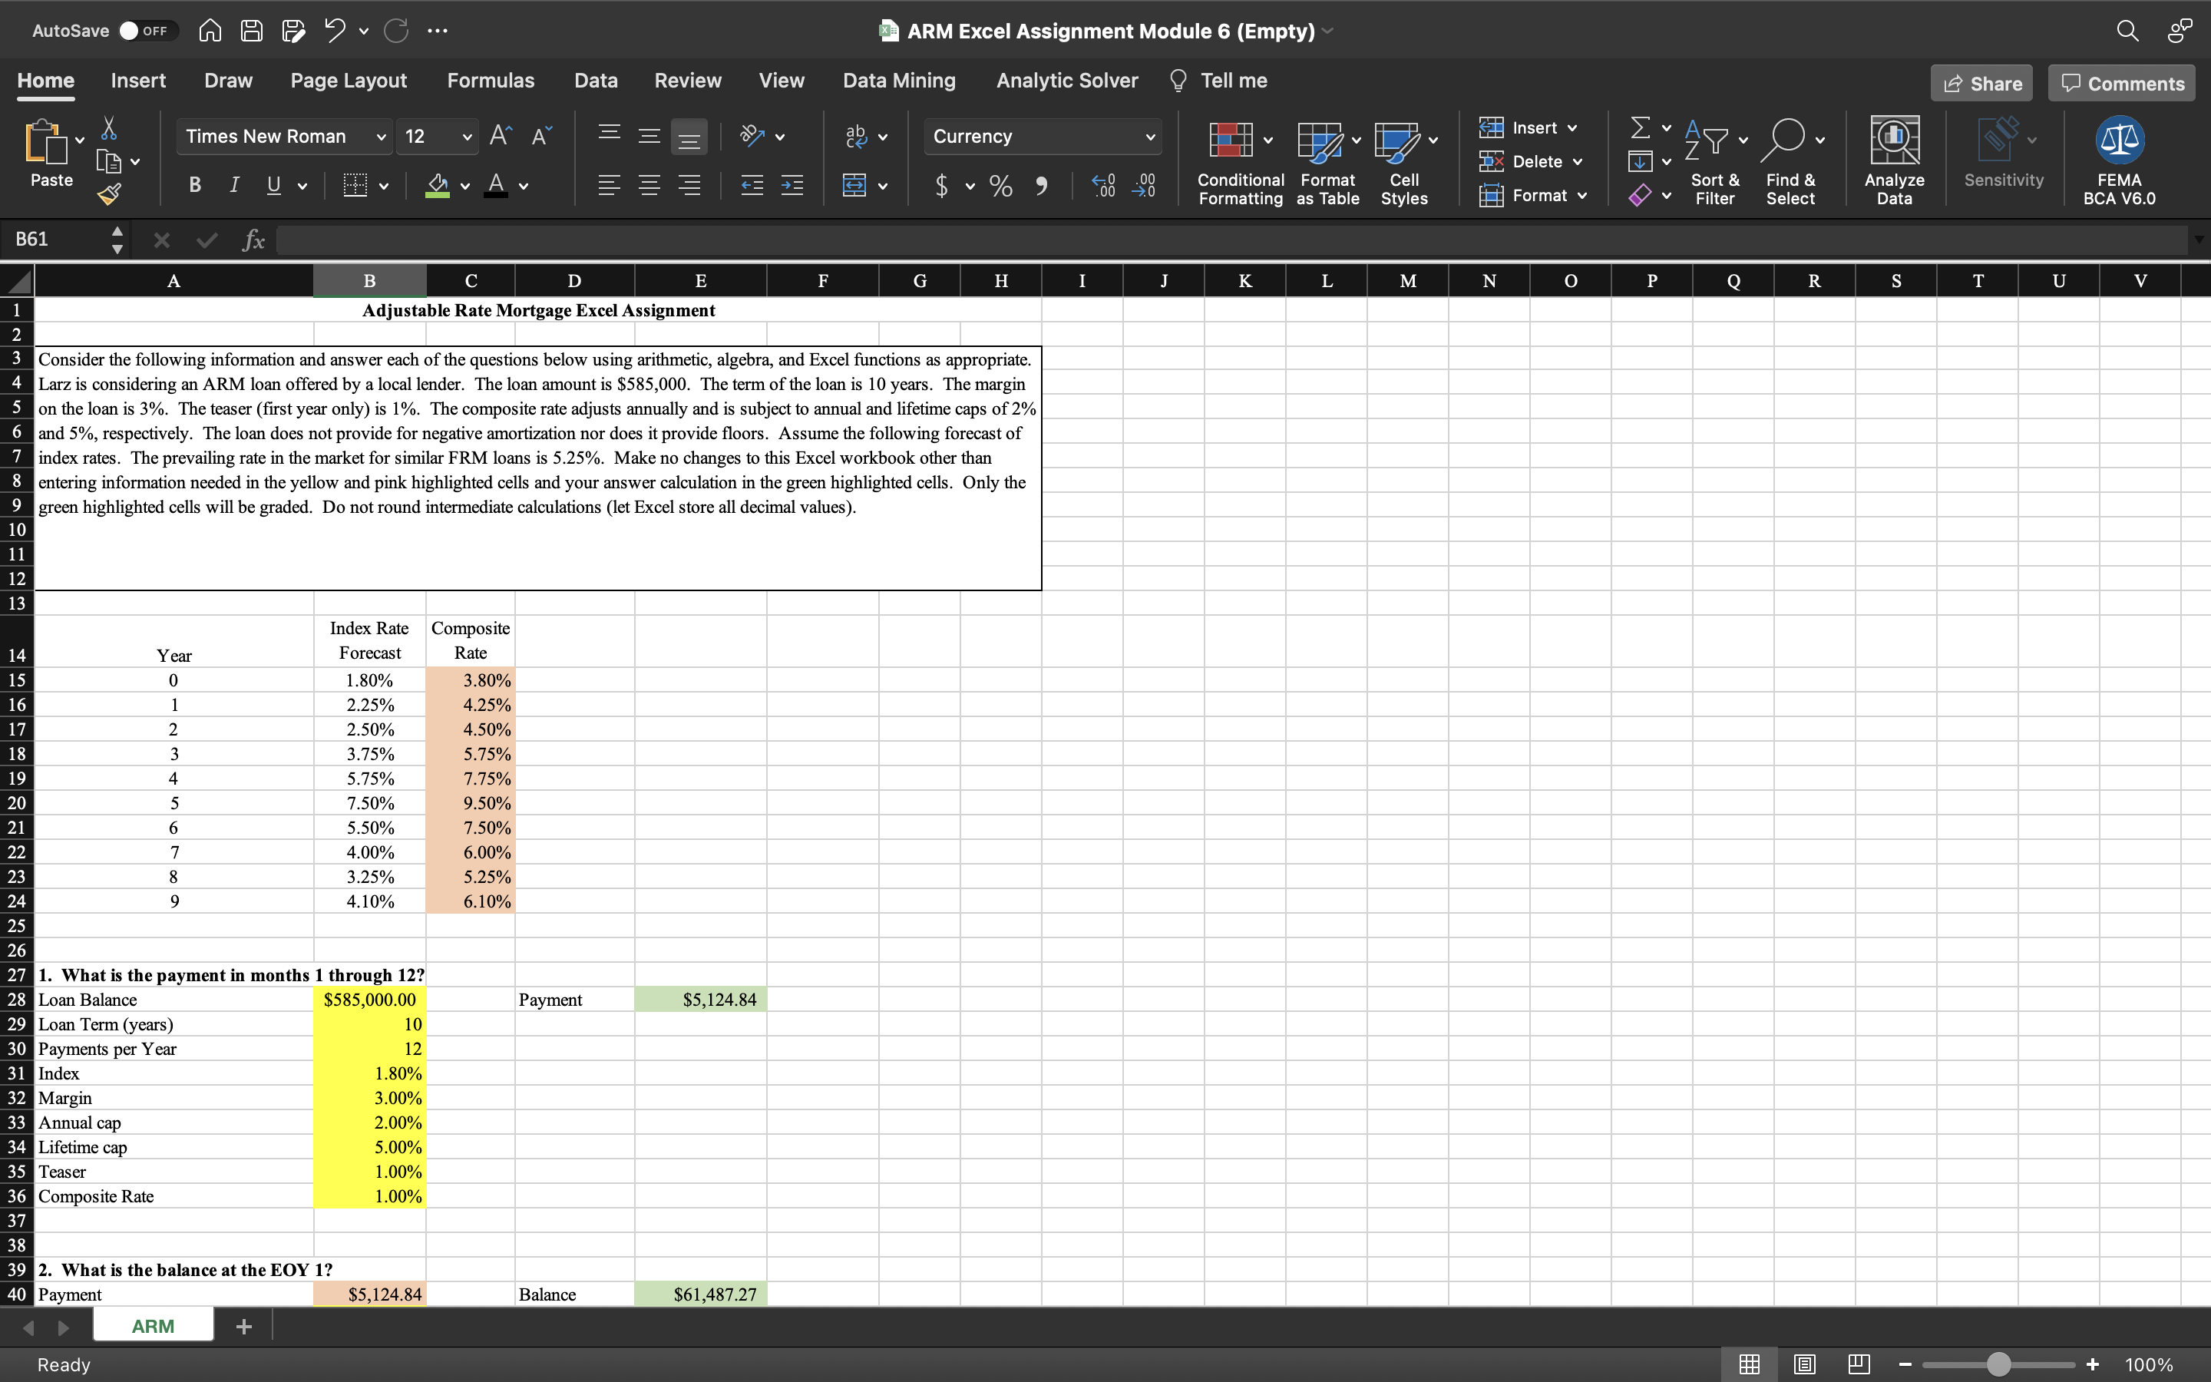
Task: Apply currency format with the dollar sign icon
Action: point(944,186)
